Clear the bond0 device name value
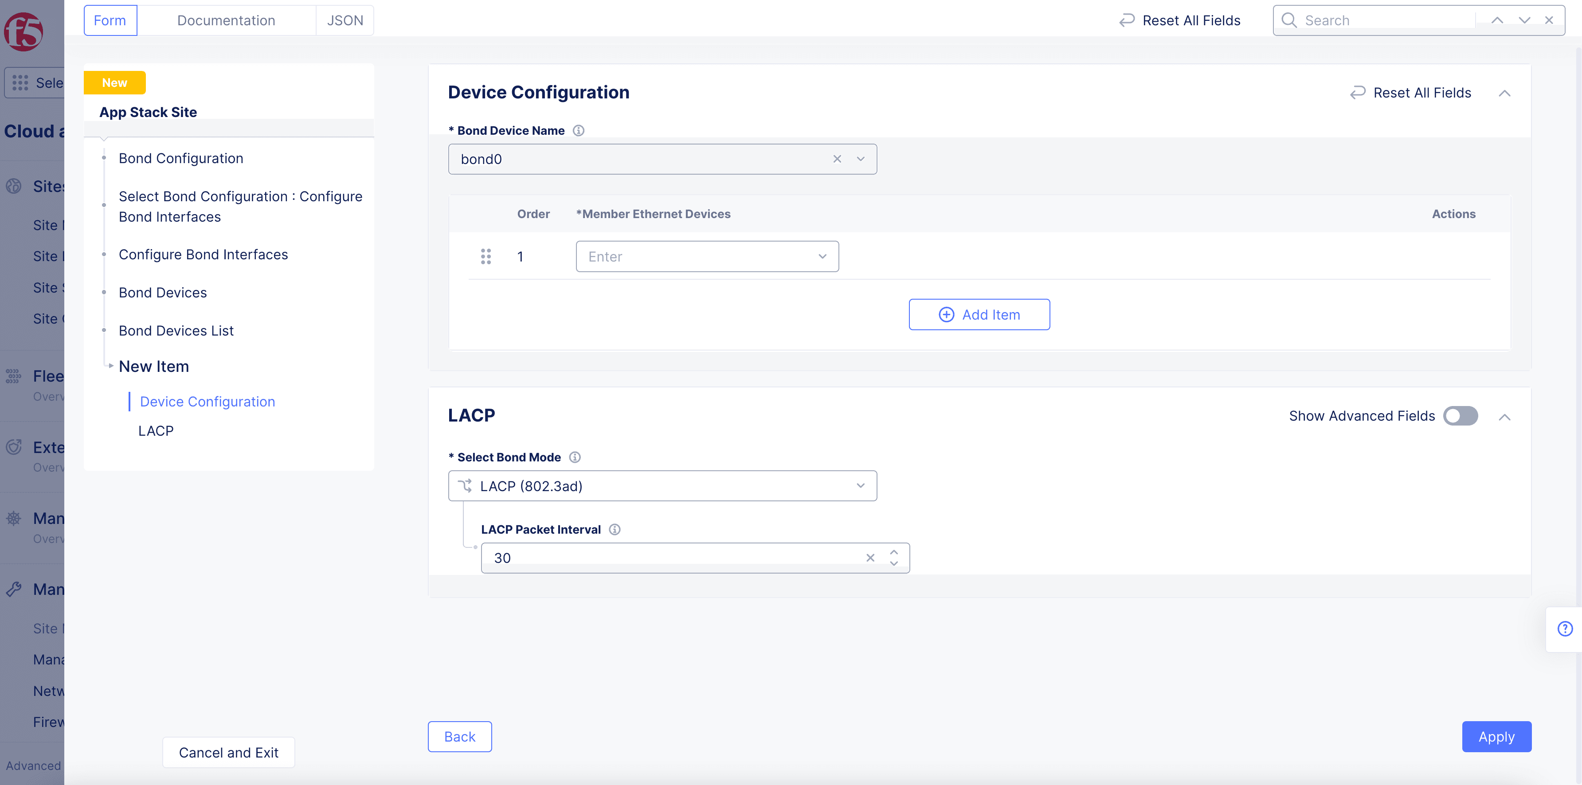 pyautogui.click(x=837, y=159)
